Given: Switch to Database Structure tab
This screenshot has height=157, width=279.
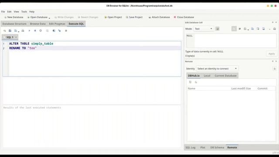Looking at the screenshot, I should [14, 24].
